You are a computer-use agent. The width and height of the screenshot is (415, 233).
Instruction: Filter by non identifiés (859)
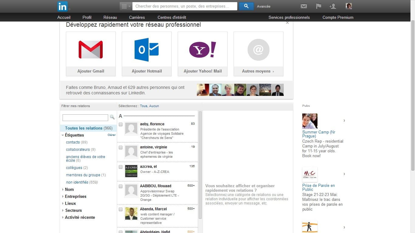click(82, 182)
